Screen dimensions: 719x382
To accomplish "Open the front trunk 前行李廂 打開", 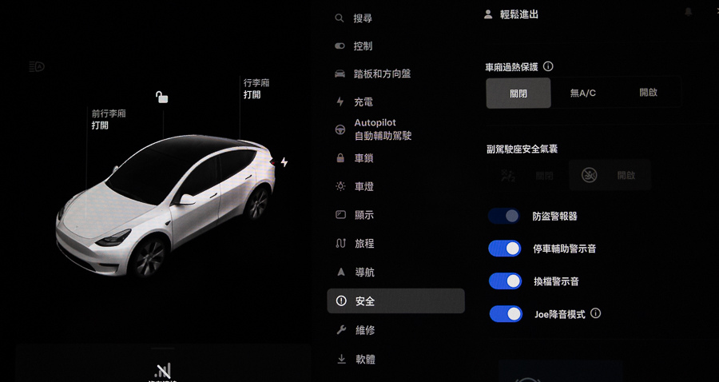I will [109, 119].
